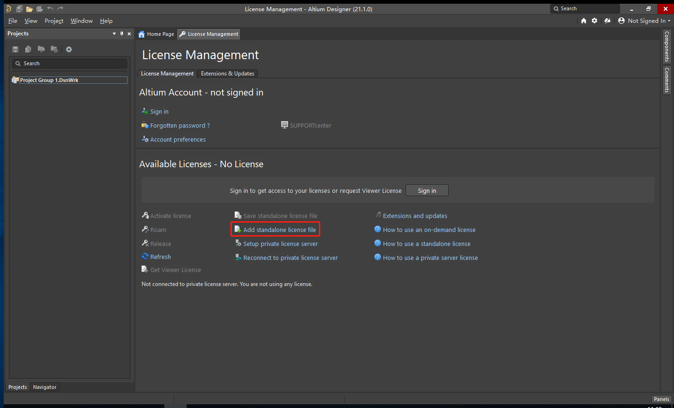Screen dimensions: 674x408
Task: Click the Search field in Projects panel
Action: coord(69,63)
